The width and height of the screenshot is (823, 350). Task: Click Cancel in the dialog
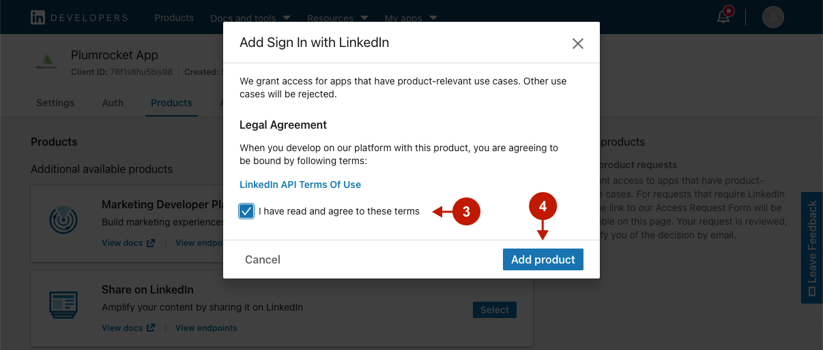click(x=263, y=259)
